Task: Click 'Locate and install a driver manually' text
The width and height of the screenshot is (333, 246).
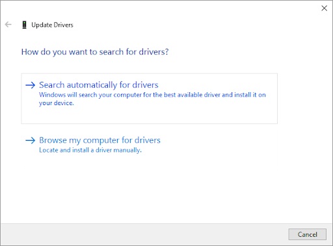Action: [x=90, y=150]
